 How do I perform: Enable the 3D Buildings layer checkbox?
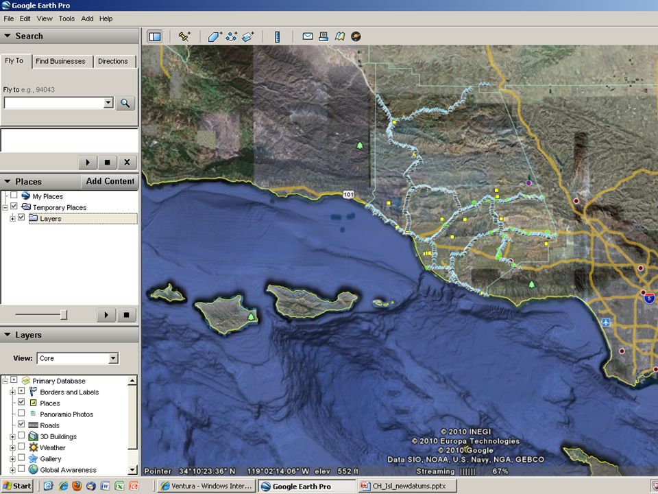coord(21,435)
